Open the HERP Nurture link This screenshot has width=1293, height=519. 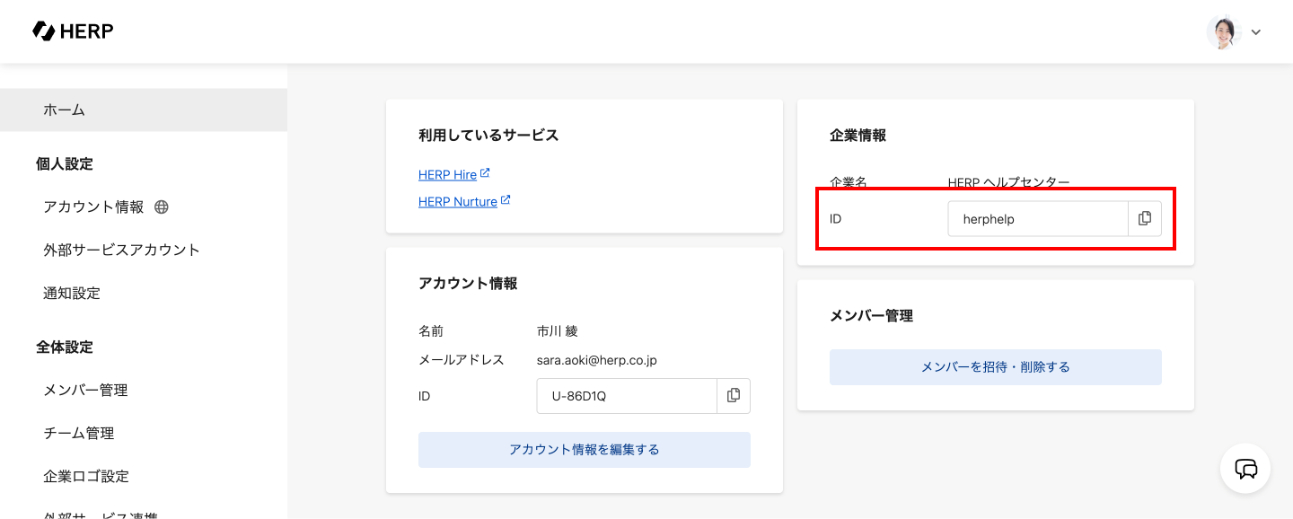pos(457,202)
